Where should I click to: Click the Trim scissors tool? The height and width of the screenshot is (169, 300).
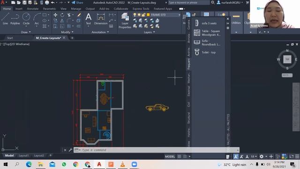point(69,15)
